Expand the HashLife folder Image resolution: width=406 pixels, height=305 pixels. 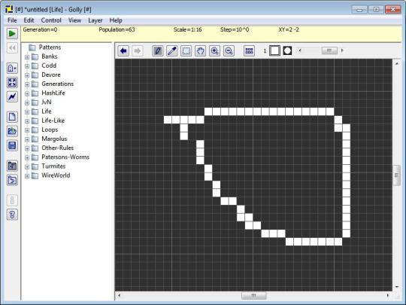tap(27, 93)
